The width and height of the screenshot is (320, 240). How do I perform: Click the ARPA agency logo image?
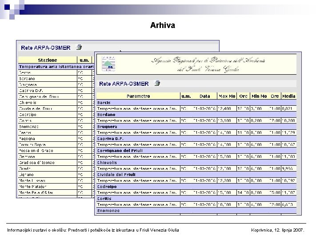pyautogui.click(x=108, y=64)
